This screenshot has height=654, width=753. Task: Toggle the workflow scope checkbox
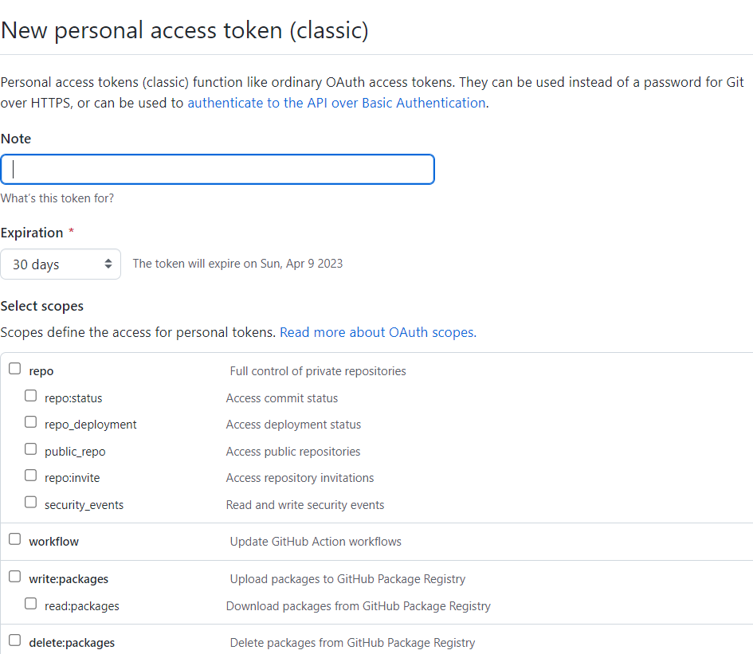point(15,539)
